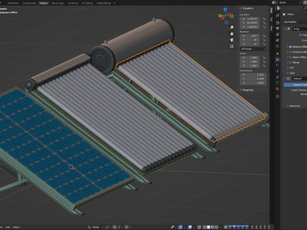
Task: Toggle proportional editing button
Action: pos(127,227)
